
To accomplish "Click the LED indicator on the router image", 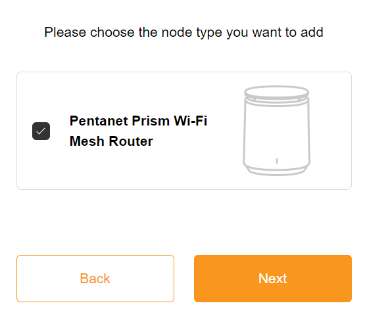I will coord(277,161).
